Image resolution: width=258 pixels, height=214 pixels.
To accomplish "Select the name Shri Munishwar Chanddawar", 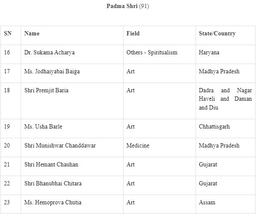I will 60,145.
